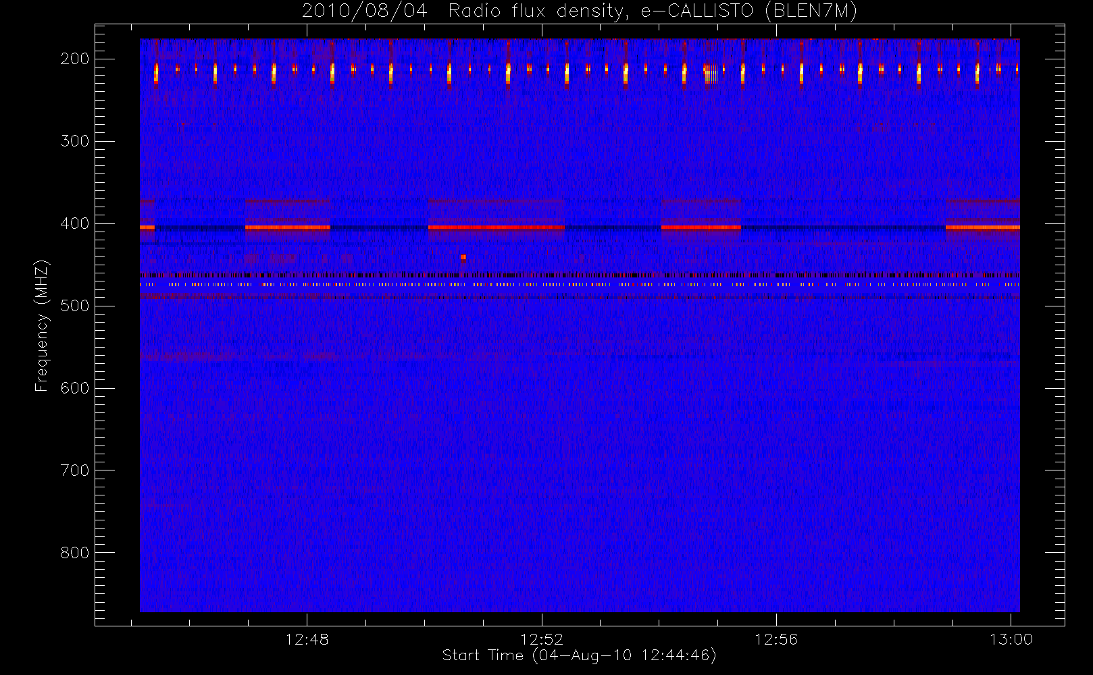The height and width of the screenshot is (675, 1093).
Task: Click the 'Start Time (04-Aug-10 12:44:46)' label
Action: [x=579, y=655]
